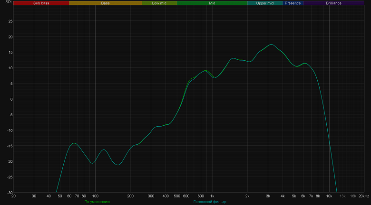The height and width of the screenshot is (205, 371).
Task: Click the -30 dB level axis label
Action: (x=10, y=193)
